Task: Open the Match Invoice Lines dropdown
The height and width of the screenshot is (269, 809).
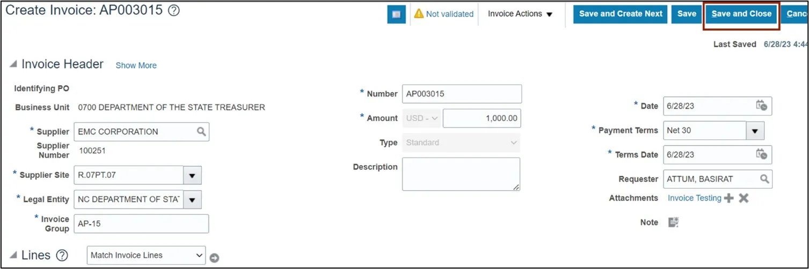Action: [146, 256]
